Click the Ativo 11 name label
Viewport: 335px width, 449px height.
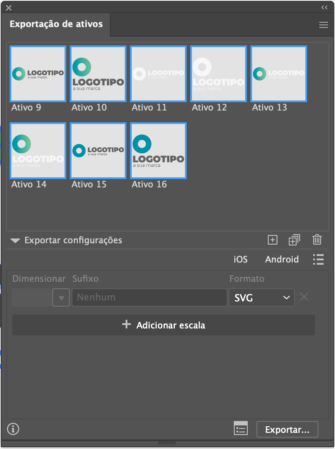click(149, 108)
